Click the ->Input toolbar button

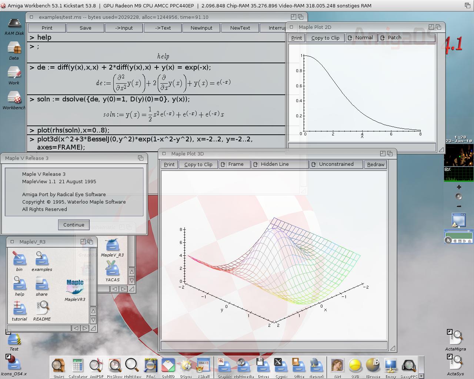click(124, 28)
